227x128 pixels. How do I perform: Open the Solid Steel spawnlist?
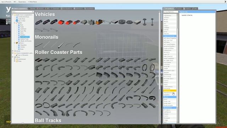[x=23, y=29]
